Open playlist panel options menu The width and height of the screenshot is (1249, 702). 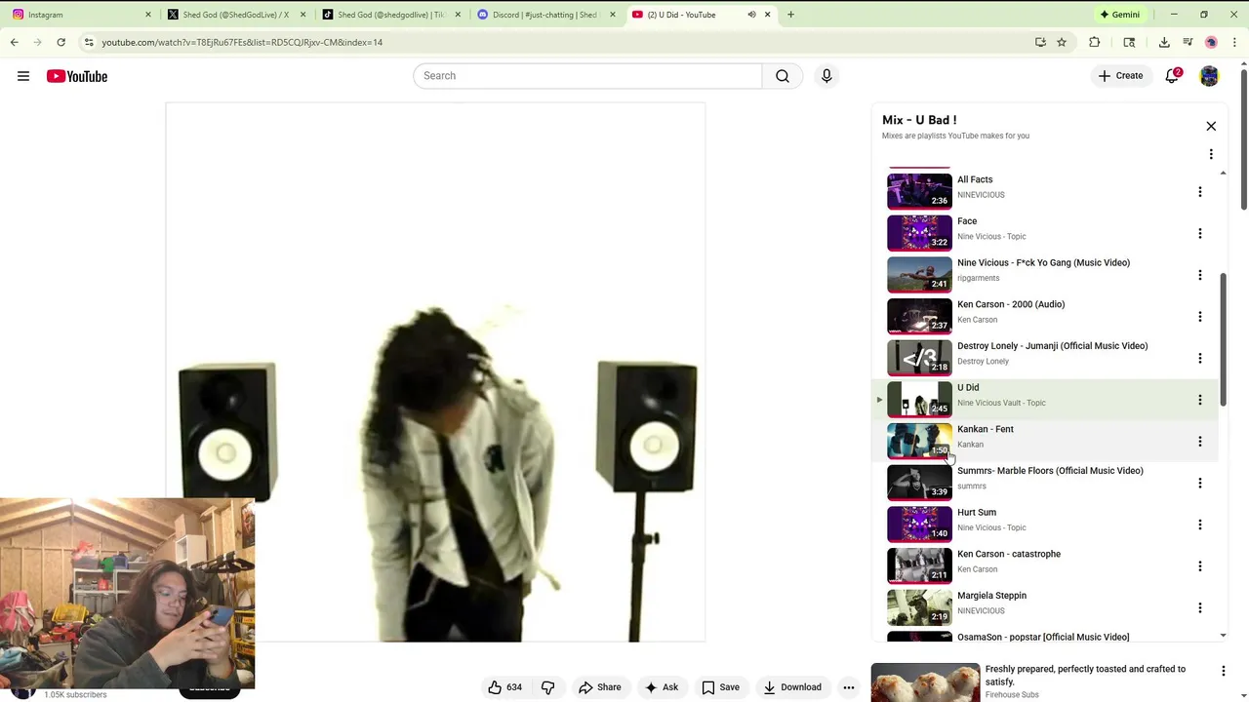(1211, 154)
